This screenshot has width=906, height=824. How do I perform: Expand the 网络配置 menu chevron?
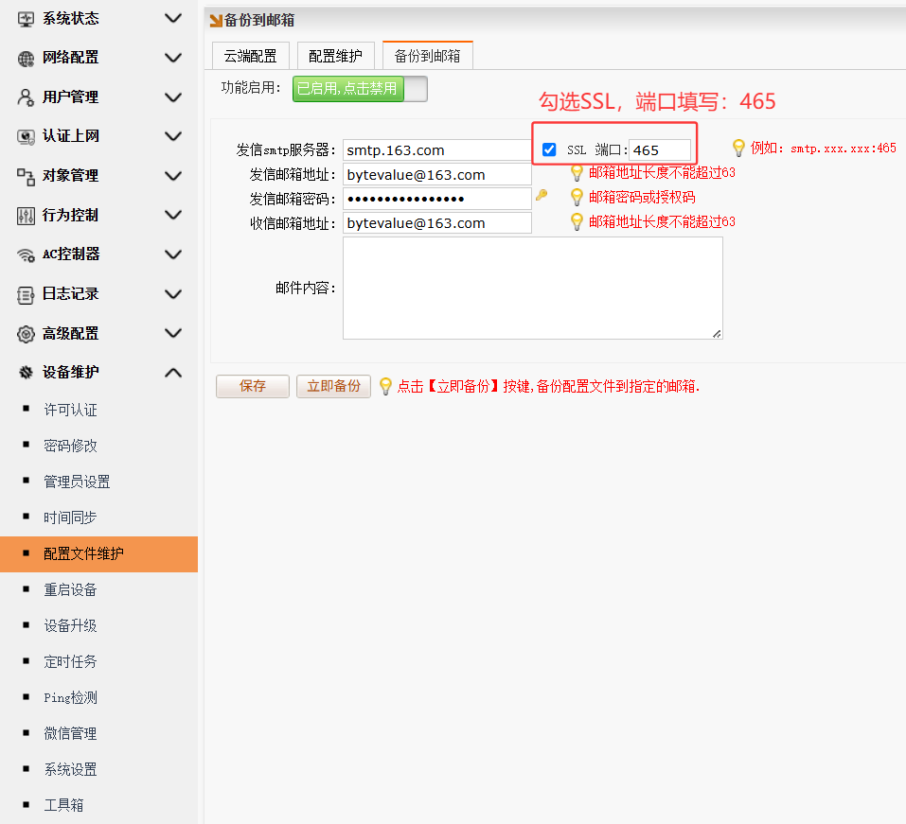(173, 58)
